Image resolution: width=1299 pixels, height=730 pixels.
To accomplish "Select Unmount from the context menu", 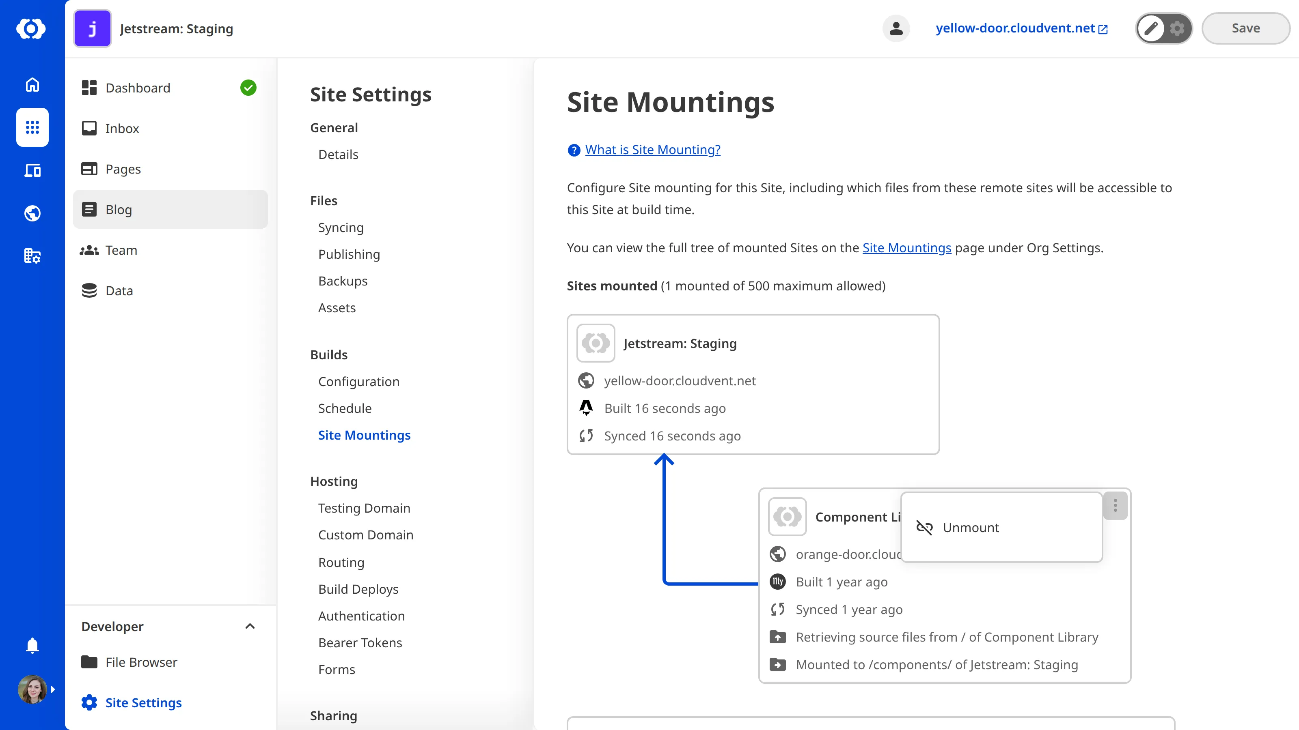I will point(970,528).
